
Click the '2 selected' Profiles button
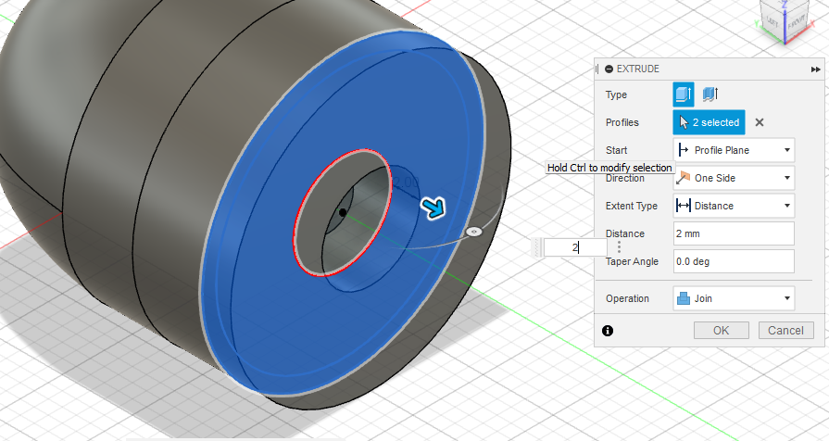pyautogui.click(x=709, y=122)
